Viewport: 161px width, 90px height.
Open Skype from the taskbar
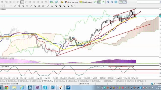45,87
